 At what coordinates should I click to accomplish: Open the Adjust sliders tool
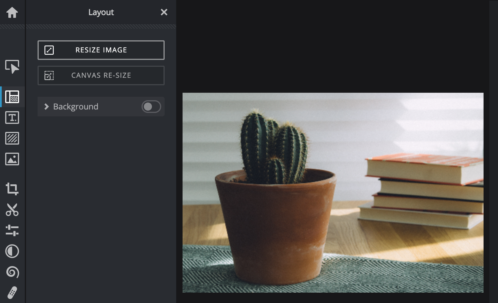(x=12, y=230)
